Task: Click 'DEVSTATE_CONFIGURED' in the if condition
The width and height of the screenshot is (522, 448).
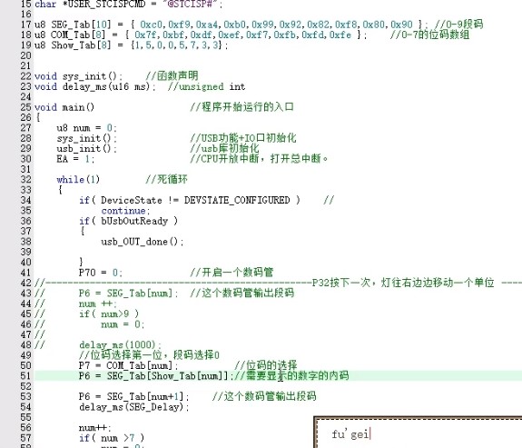Action: tap(237, 200)
